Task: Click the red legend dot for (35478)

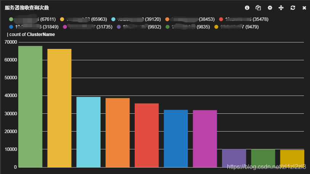Action: click(x=221, y=19)
